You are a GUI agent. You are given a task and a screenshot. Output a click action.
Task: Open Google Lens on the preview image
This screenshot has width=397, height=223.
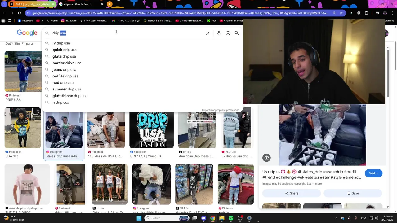(266, 158)
